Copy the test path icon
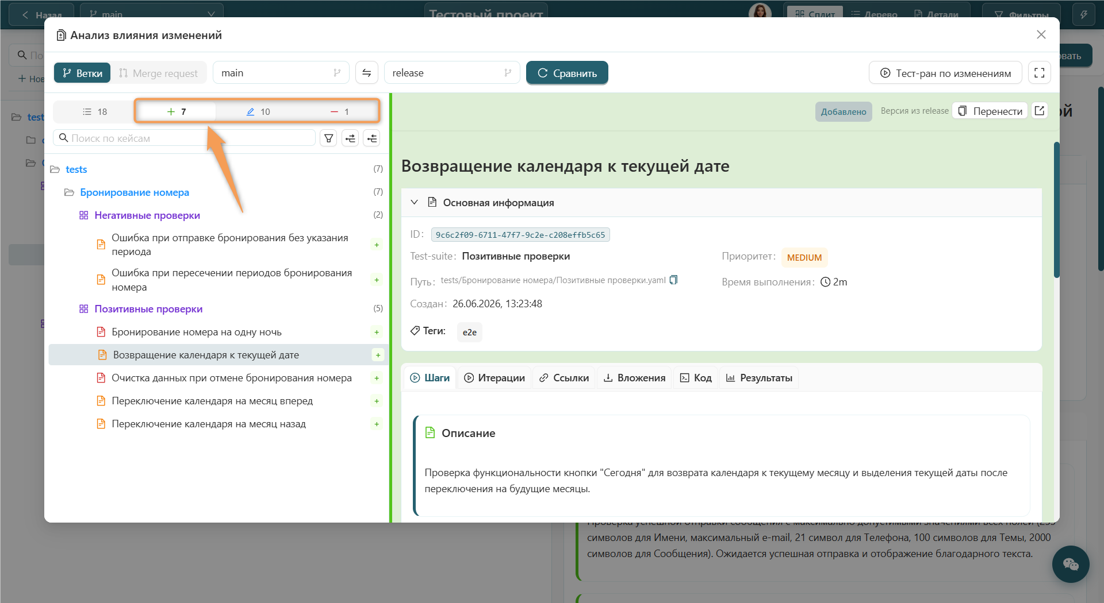This screenshot has width=1104, height=603. coord(674,280)
